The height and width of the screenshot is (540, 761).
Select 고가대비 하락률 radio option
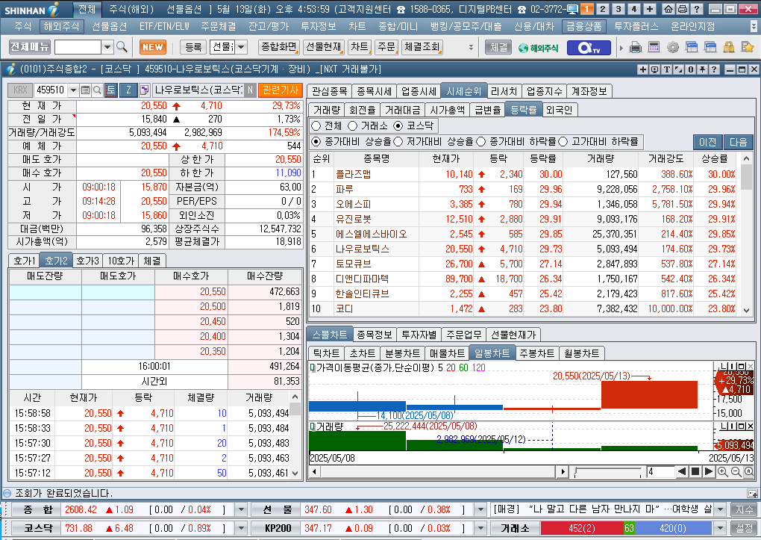pos(563,141)
